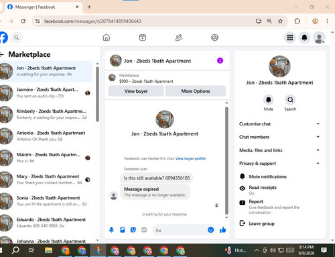Open the account avatar menu
This screenshot has width=335, height=257.
[319, 37]
